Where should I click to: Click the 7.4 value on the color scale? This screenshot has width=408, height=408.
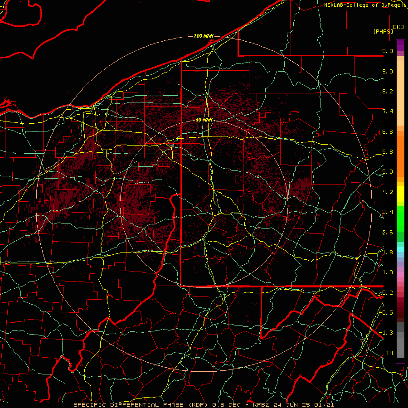tap(388, 112)
